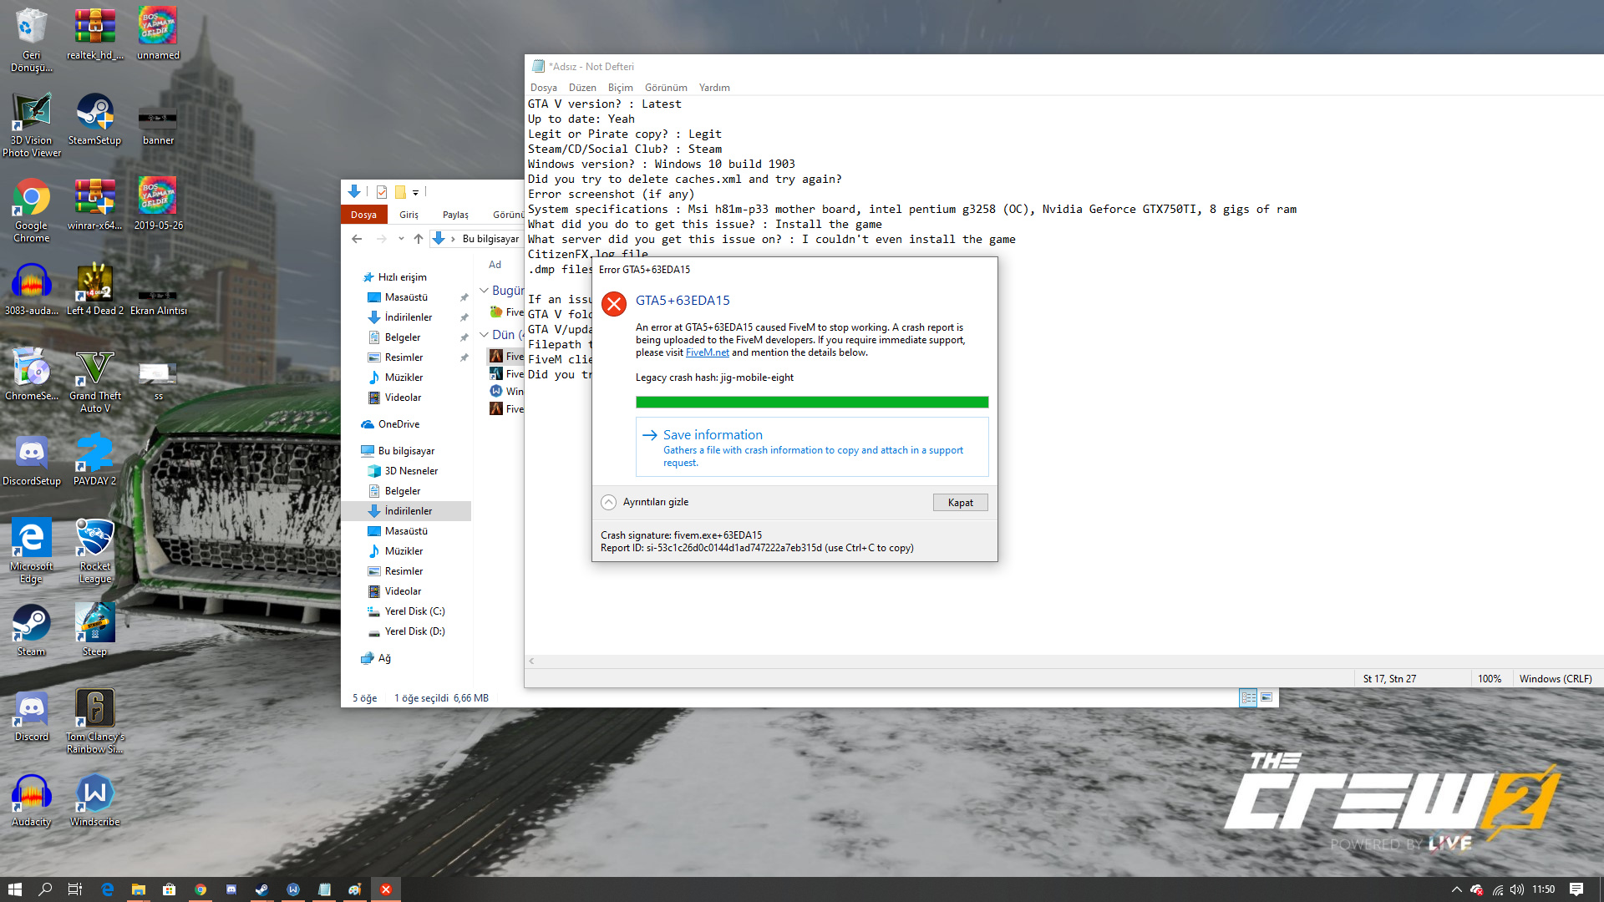
Task: Switch Explorer to details view
Action: (x=1248, y=697)
